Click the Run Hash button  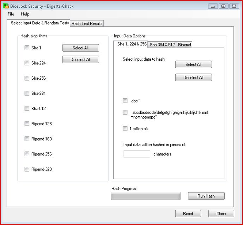(206, 196)
